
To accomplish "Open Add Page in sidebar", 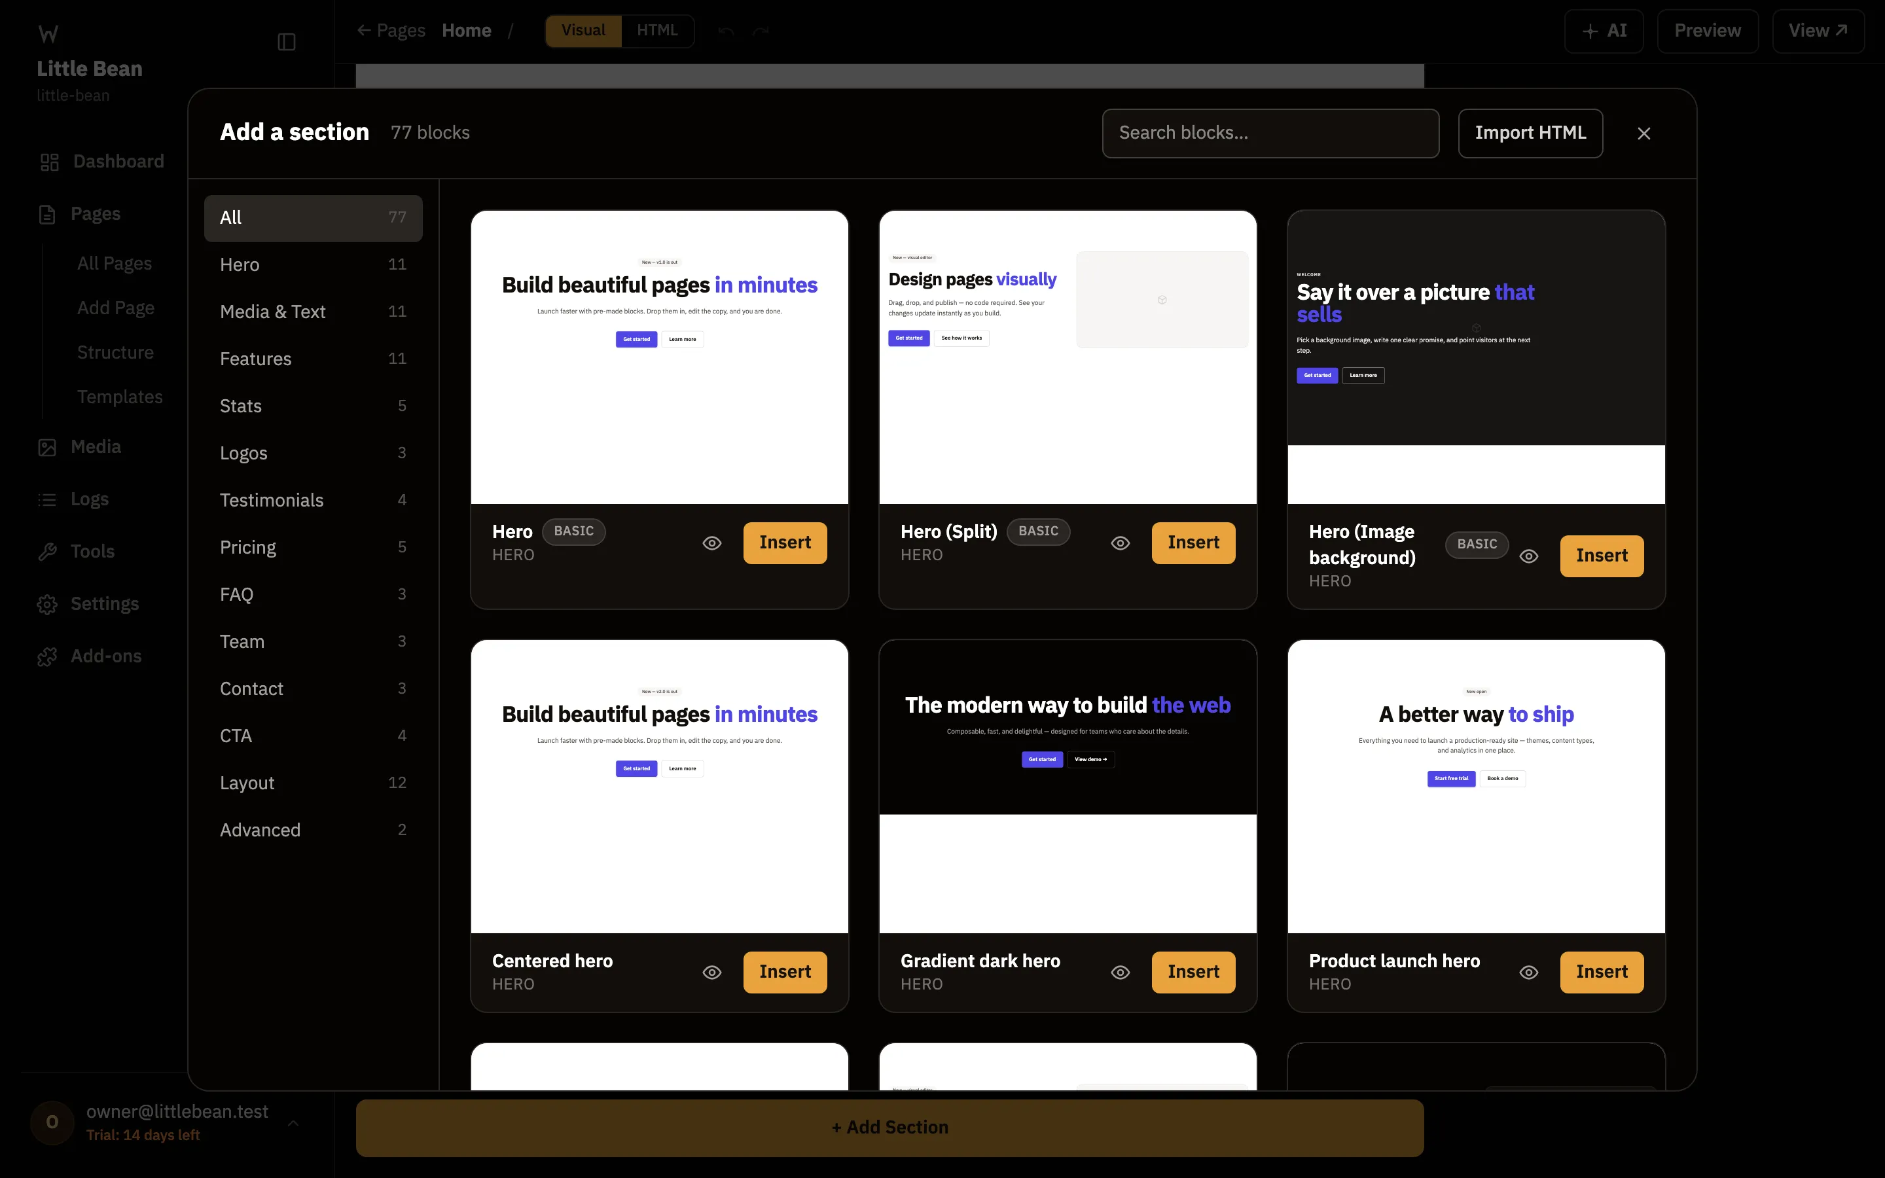I will tap(115, 308).
